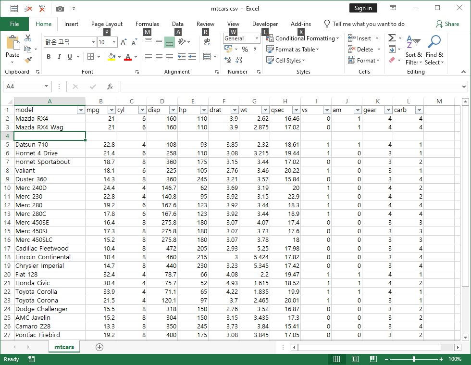Image resolution: width=471 pixels, height=365 pixels.
Task: Toggle Align Left horizontal alignment
Action: coord(149,57)
